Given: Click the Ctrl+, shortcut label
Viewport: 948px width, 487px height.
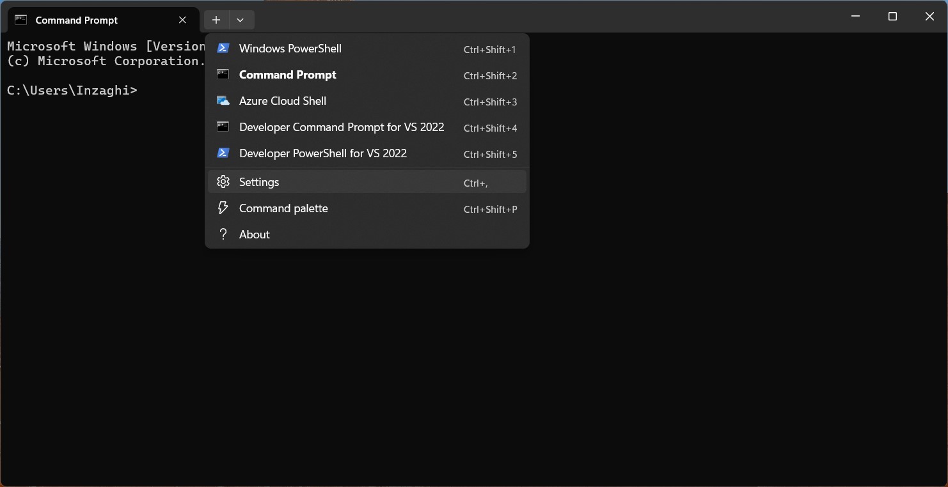Looking at the screenshot, I should 476,183.
